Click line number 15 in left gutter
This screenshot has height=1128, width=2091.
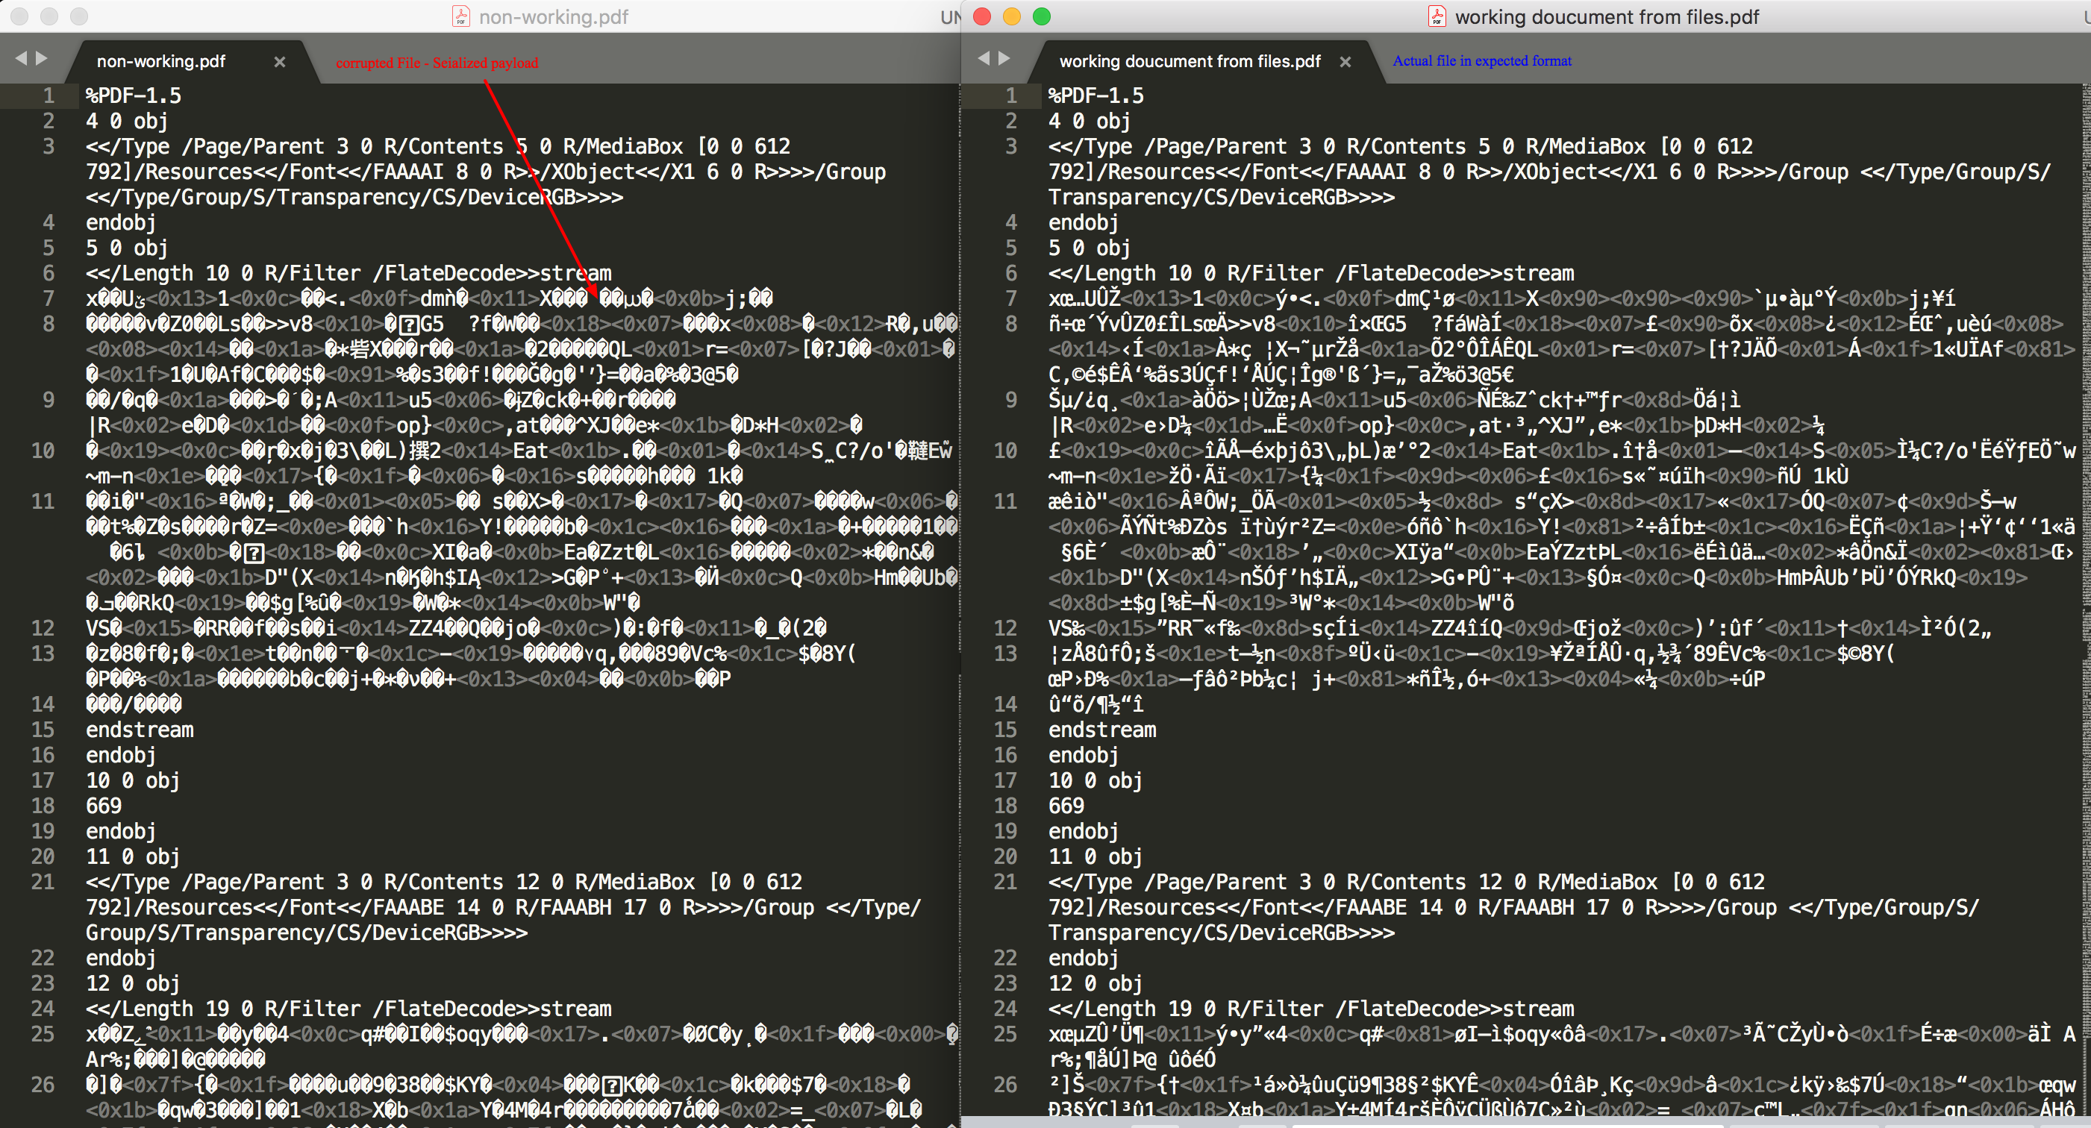click(x=43, y=730)
